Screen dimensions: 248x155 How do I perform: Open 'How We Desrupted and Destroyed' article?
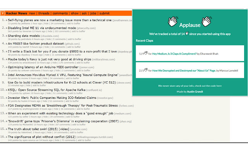pyautogui.click(x=184, y=71)
